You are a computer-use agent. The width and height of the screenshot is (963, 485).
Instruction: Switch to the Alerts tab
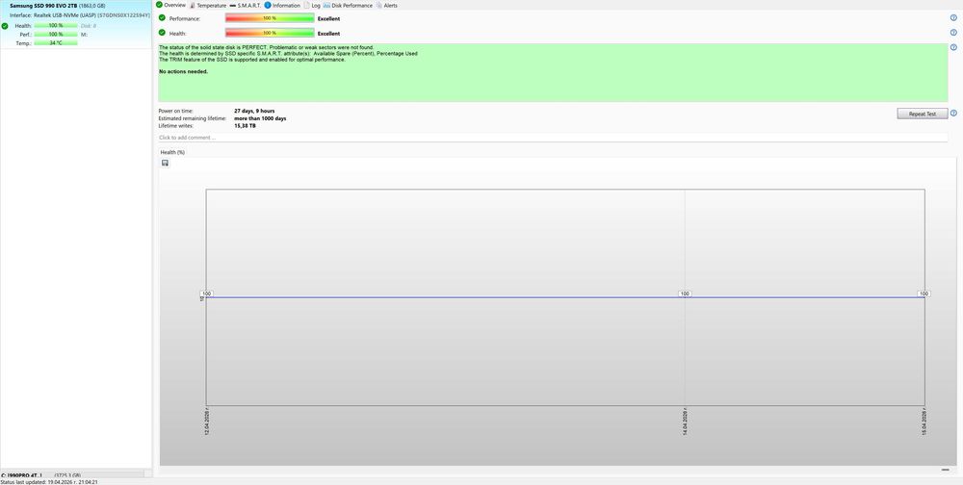(386, 5)
